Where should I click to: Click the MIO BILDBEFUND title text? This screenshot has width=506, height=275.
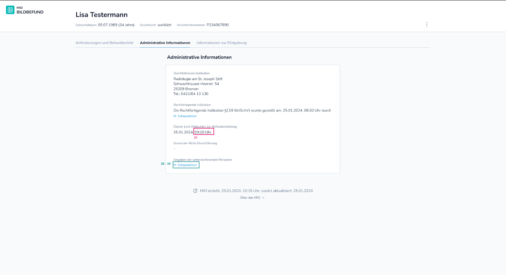[30, 10]
